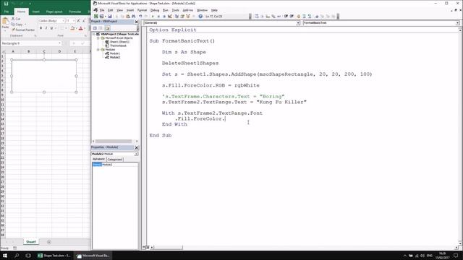The height and width of the screenshot is (260, 463).
Task: Click the Design Mode icon in VBA toolbar
Action: (169, 16)
